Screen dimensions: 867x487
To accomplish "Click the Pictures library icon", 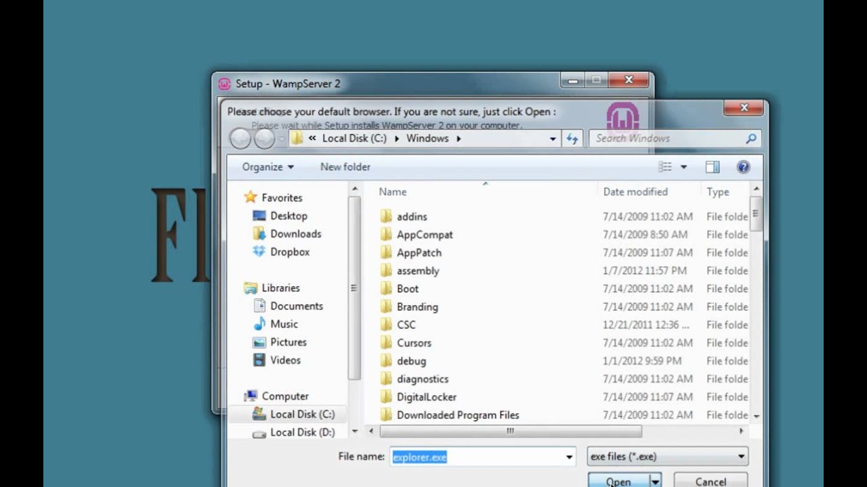I will [x=259, y=342].
